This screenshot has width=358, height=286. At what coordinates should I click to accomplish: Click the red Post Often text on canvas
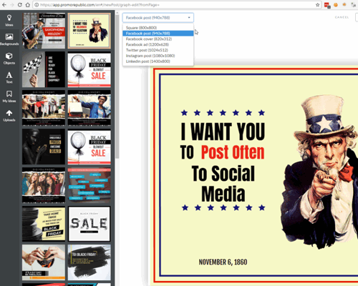(233, 152)
